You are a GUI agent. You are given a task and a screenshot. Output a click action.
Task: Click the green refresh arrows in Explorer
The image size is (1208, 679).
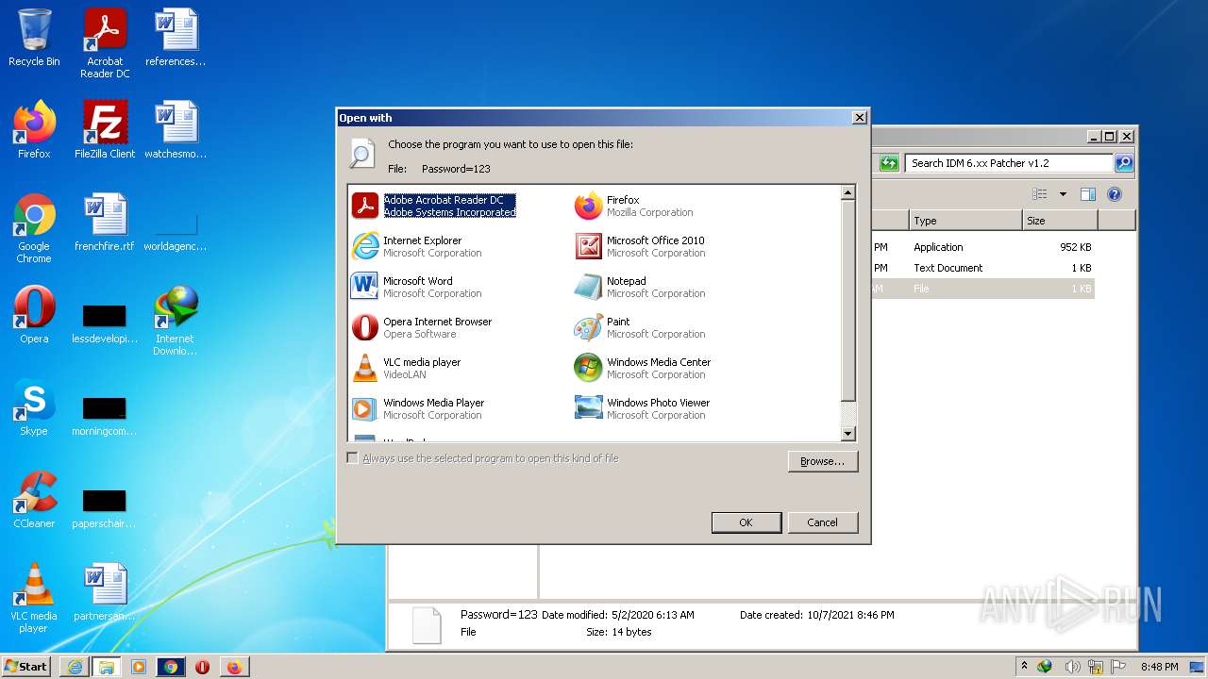click(889, 163)
